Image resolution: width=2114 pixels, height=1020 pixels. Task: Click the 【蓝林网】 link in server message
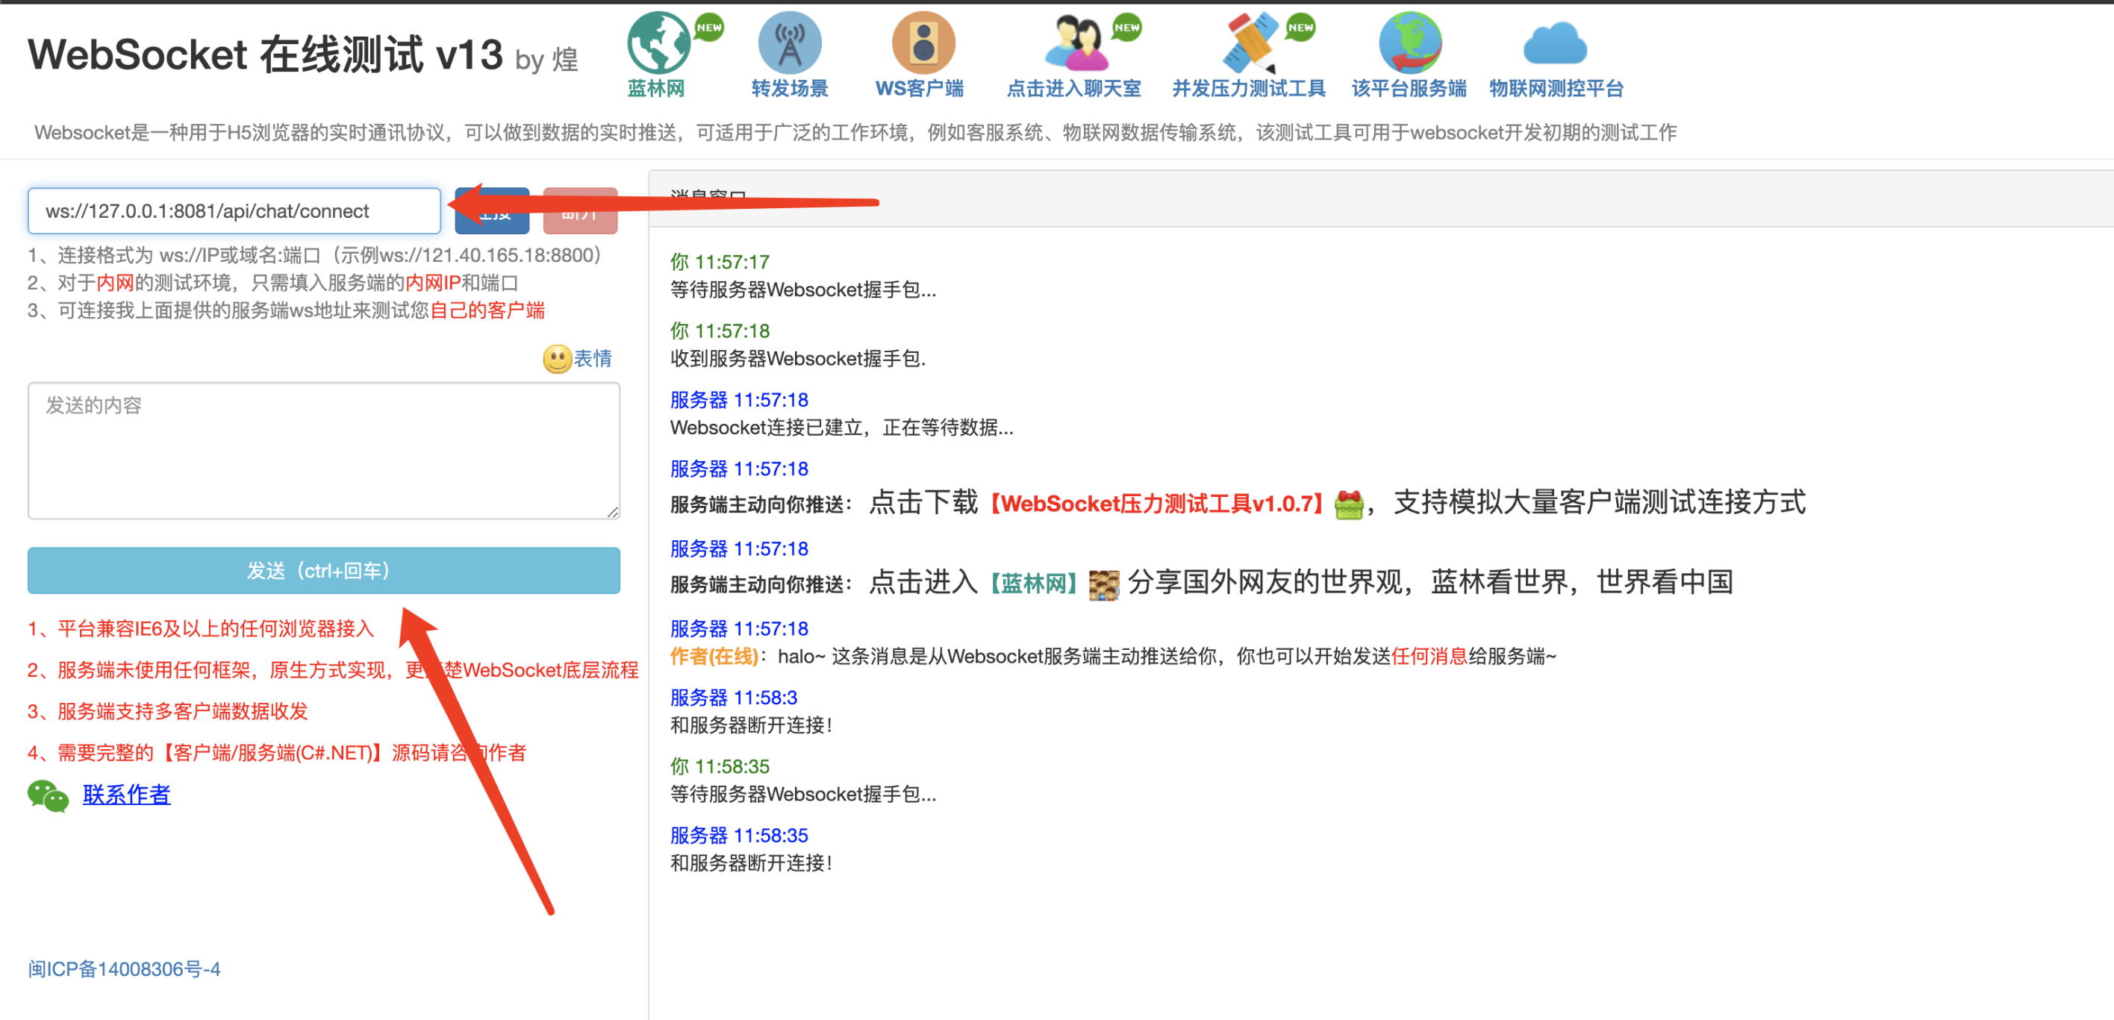coord(1033,584)
